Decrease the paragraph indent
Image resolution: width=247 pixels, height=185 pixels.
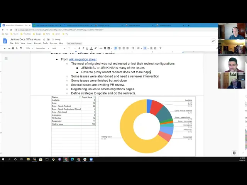(151, 48)
